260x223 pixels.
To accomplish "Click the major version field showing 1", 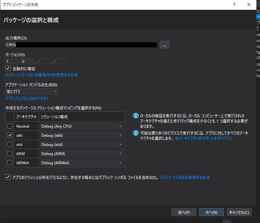I will coord(12,61).
